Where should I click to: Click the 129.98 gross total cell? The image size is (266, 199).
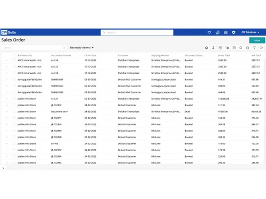point(221,150)
